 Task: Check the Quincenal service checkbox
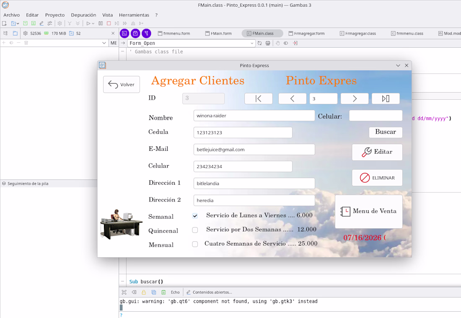click(195, 230)
